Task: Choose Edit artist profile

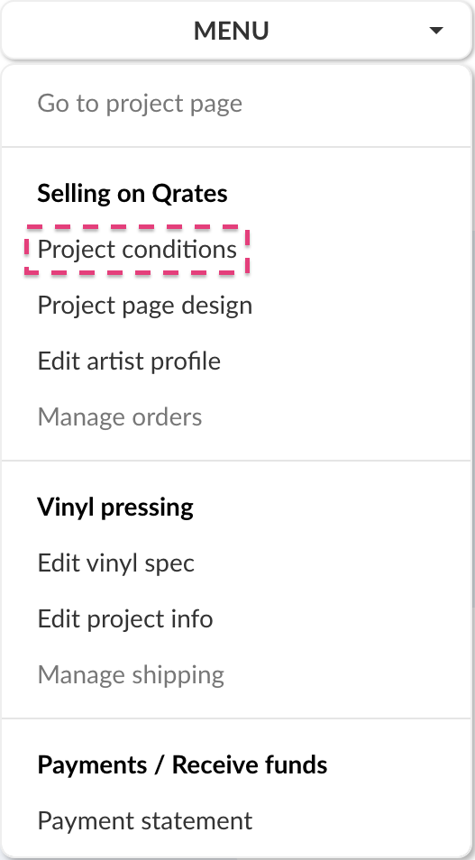Action: (x=129, y=361)
